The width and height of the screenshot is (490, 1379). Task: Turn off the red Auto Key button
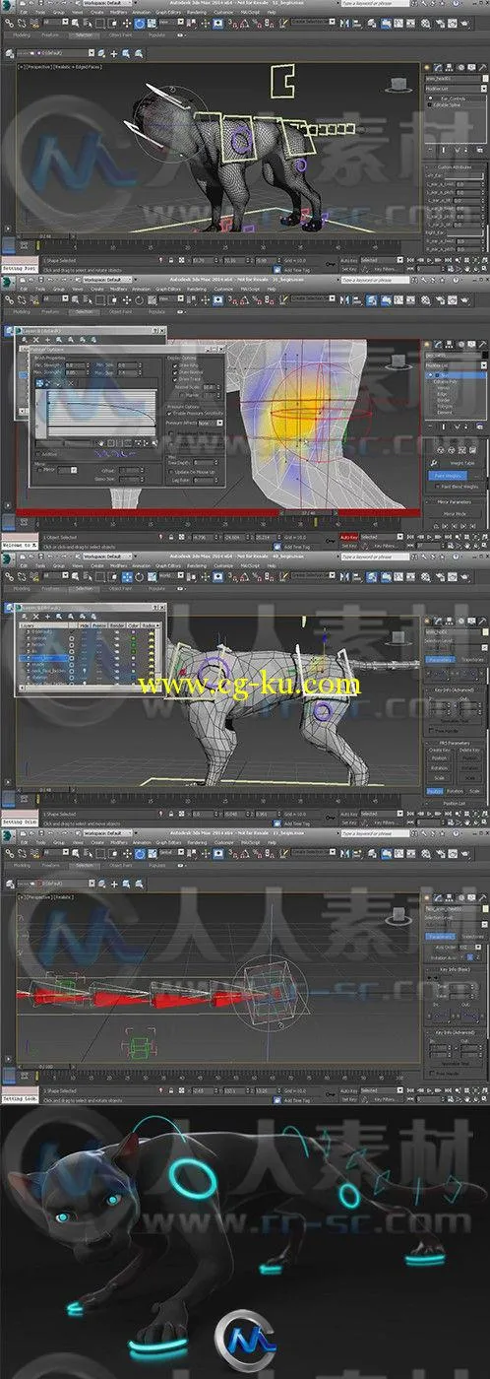tap(348, 537)
